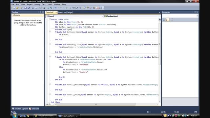Open the Form1 class name dropdown
The height and width of the screenshot is (118, 210).
[x=102, y=16]
